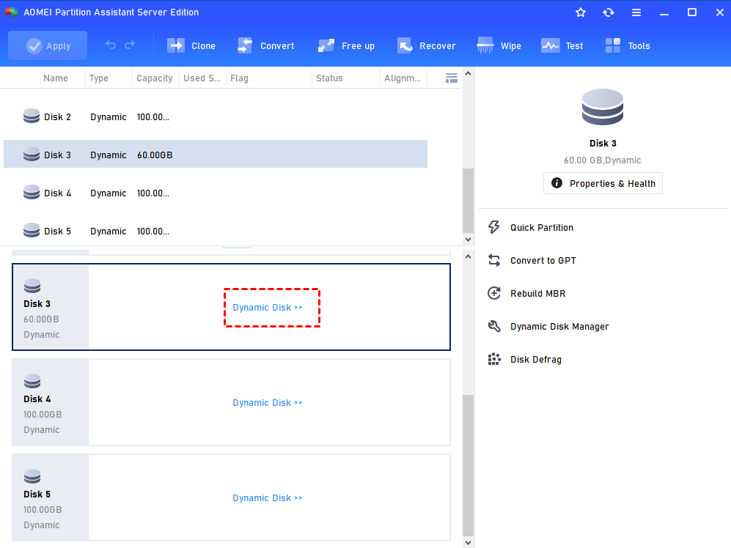Click the Alignment column header
731x548 pixels.
pos(403,78)
